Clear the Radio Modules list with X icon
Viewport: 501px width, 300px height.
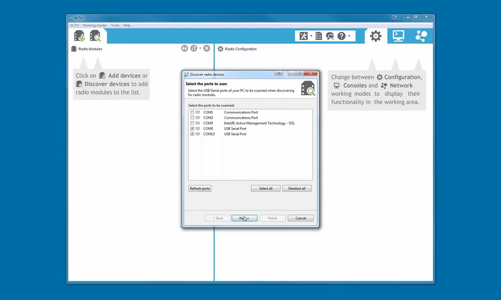[x=207, y=48]
